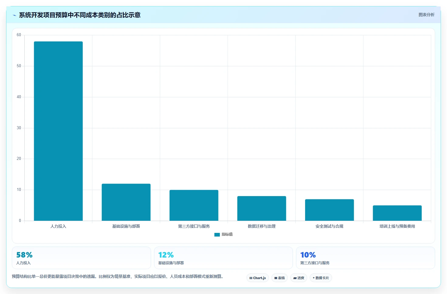Click the y-axis value 30

[x=19, y=128]
